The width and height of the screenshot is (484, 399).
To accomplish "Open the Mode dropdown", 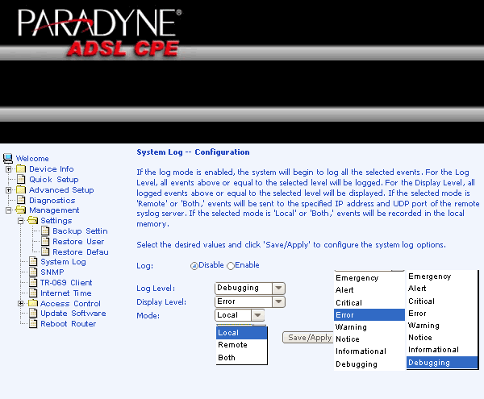I will [240, 315].
